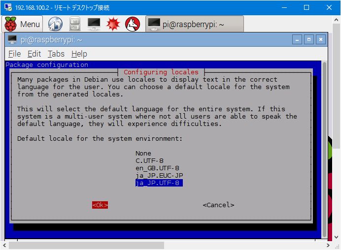Screen dimensions: 341x250
Task: Click the terminal vertical scrollbar
Action: coord(324,150)
